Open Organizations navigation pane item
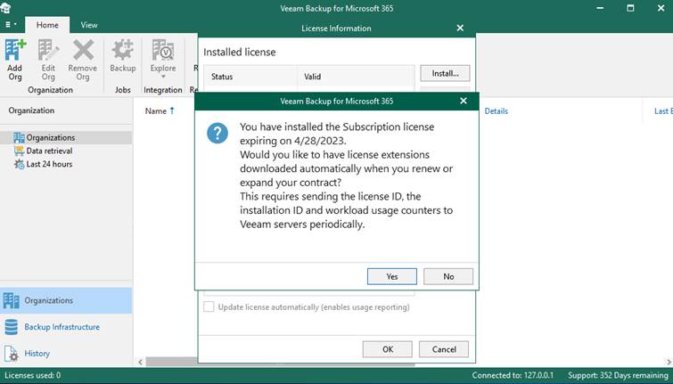 click(66, 300)
